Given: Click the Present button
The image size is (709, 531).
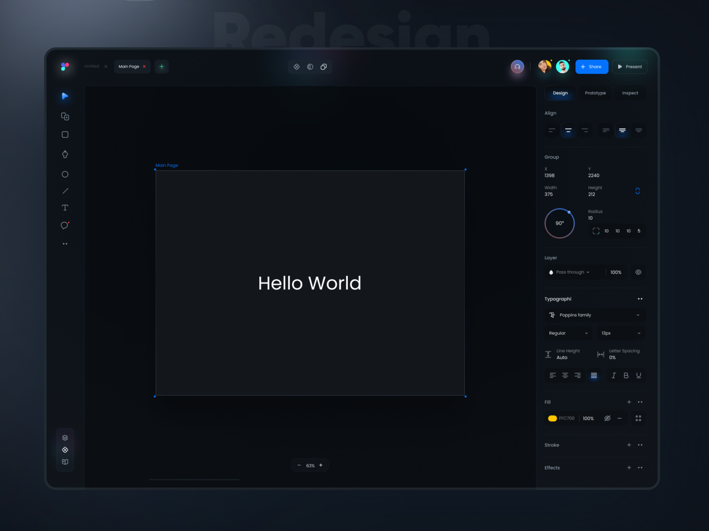Looking at the screenshot, I should [630, 66].
